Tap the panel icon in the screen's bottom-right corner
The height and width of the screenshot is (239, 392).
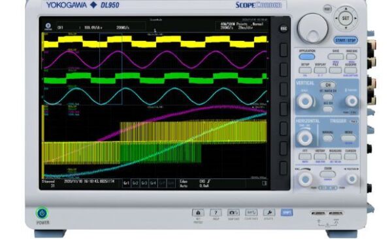click(x=265, y=183)
